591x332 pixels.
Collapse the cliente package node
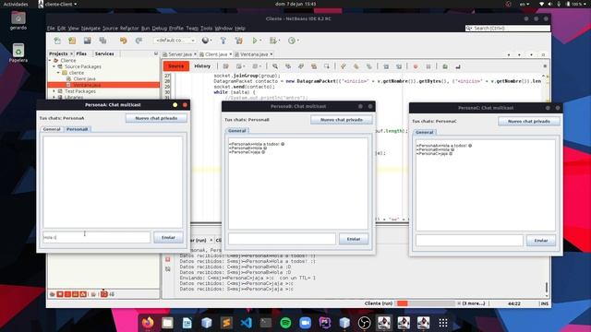(59, 73)
